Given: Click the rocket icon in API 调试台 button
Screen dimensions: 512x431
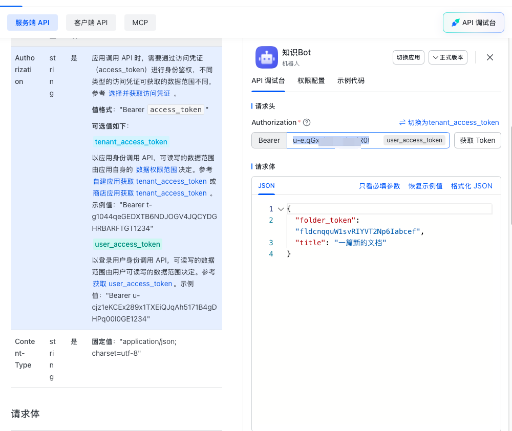Looking at the screenshot, I should pos(456,22).
